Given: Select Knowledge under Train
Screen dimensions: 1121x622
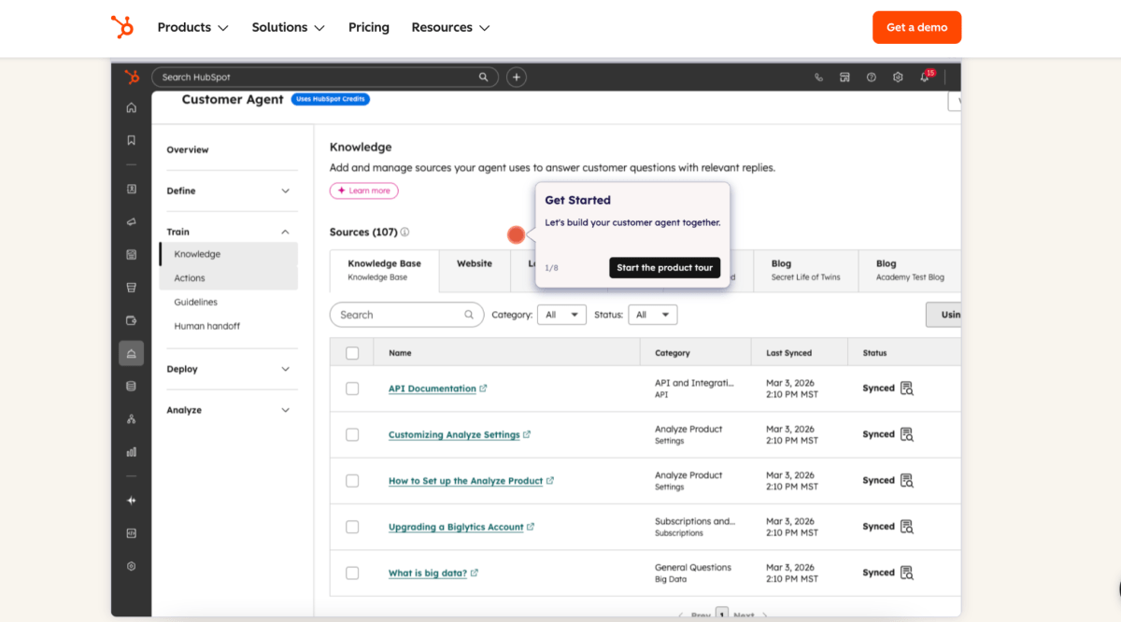Looking at the screenshot, I should 229,254.
